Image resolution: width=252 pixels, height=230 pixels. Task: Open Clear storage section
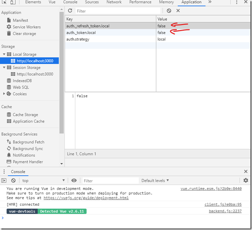(x=25, y=34)
